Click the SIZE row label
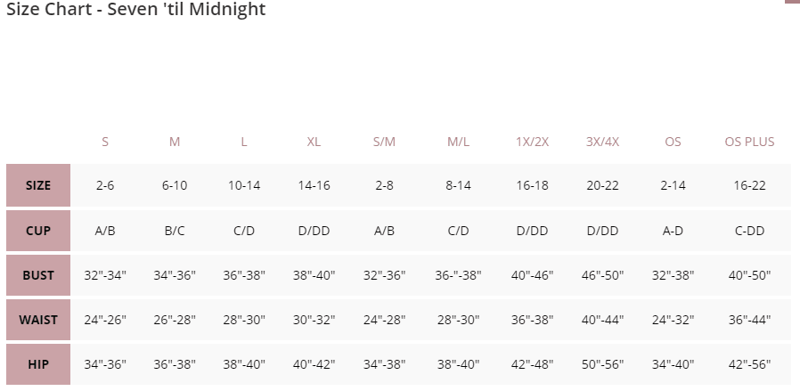The height and width of the screenshot is (391, 800). pyautogui.click(x=38, y=186)
